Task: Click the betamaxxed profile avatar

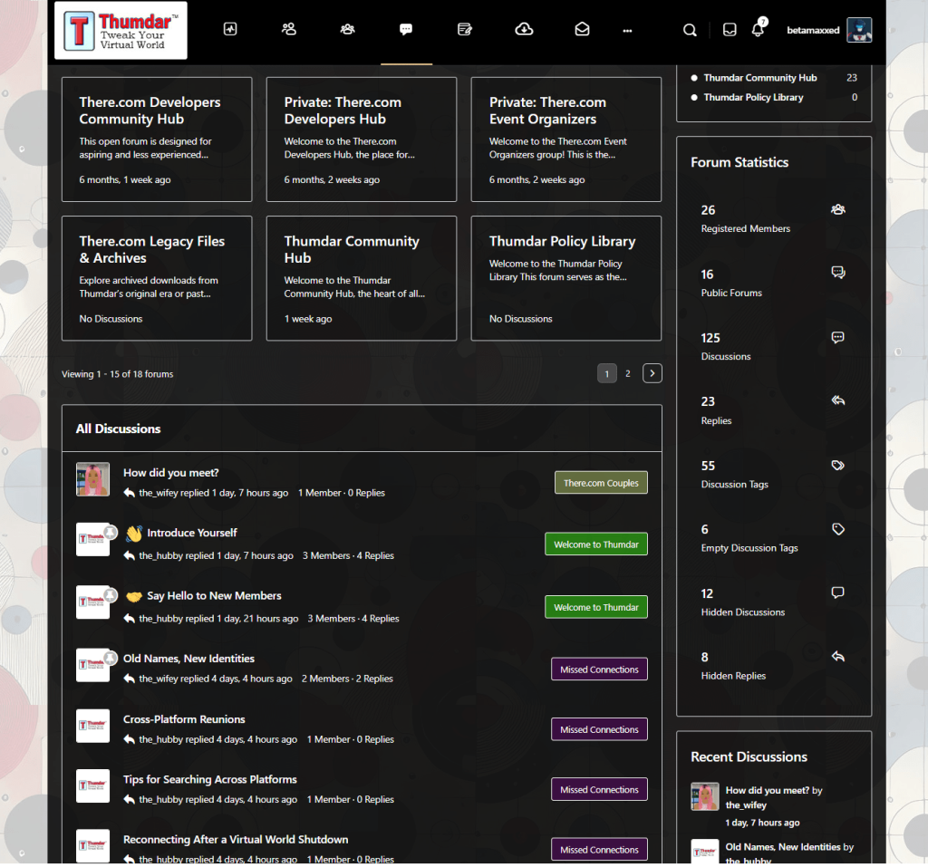Action: (859, 30)
